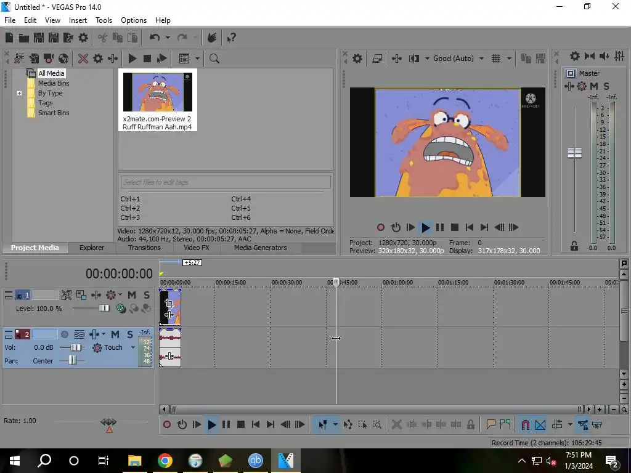The width and height of the screenshot is (631, 473).
Task: Start media preview in Project Media toolbar
Action: click(132, 59)
